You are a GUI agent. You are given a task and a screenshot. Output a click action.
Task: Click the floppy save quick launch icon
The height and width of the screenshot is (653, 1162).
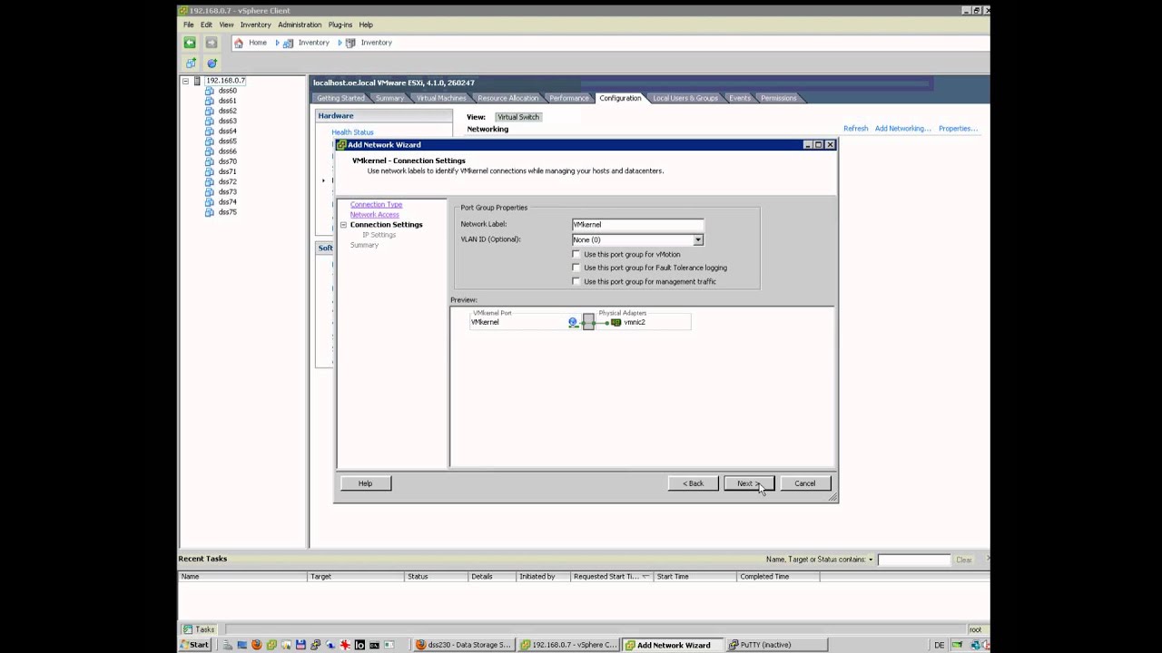pos(300,645)
